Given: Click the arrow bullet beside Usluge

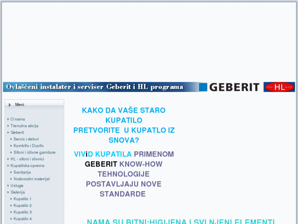Looking at the screenshot, I should [x=8, y=186].
